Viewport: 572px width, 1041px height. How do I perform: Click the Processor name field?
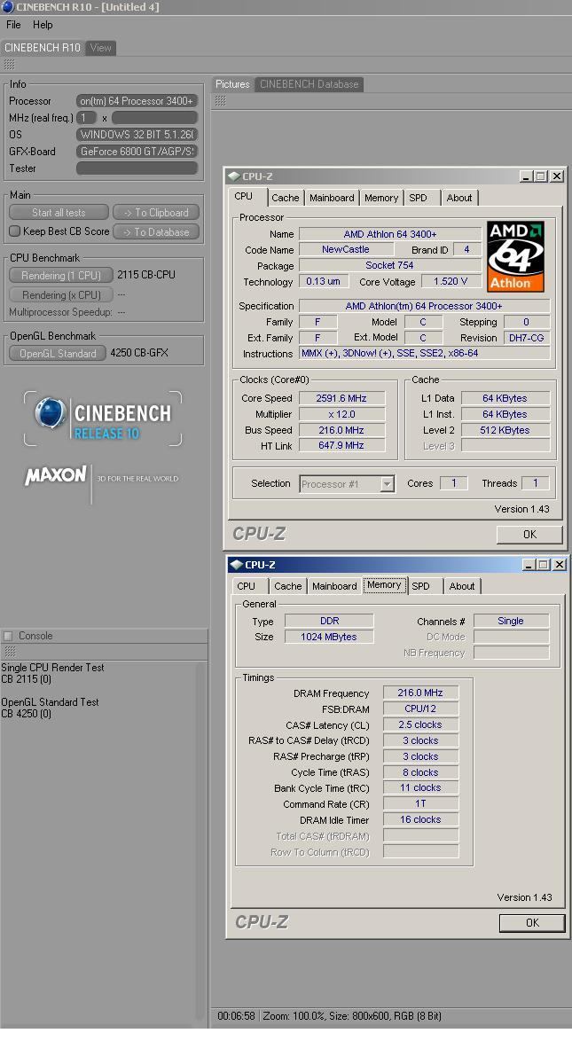click(x=137, y=101)
